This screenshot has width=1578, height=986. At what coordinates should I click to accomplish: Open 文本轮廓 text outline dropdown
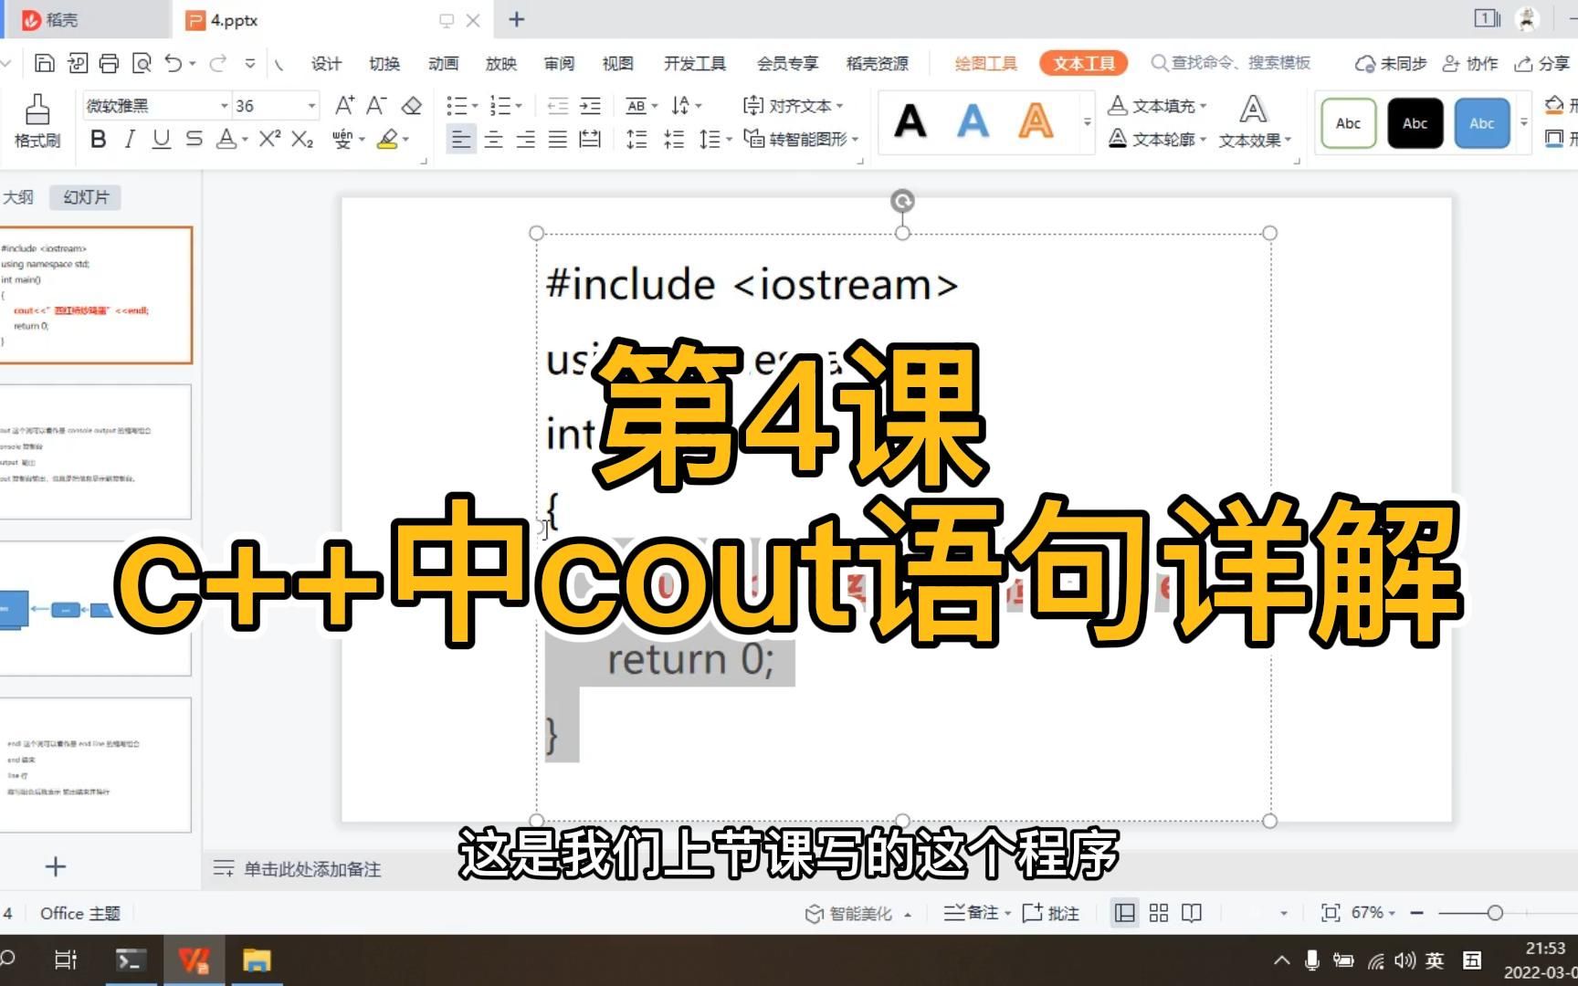pos(1157,140)
